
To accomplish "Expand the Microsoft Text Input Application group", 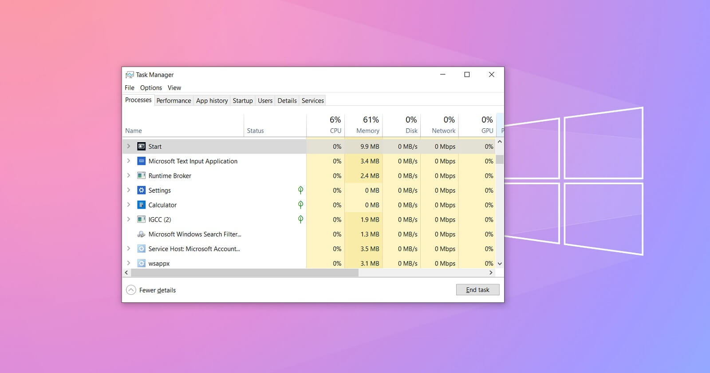I will [x=129, y=161].
